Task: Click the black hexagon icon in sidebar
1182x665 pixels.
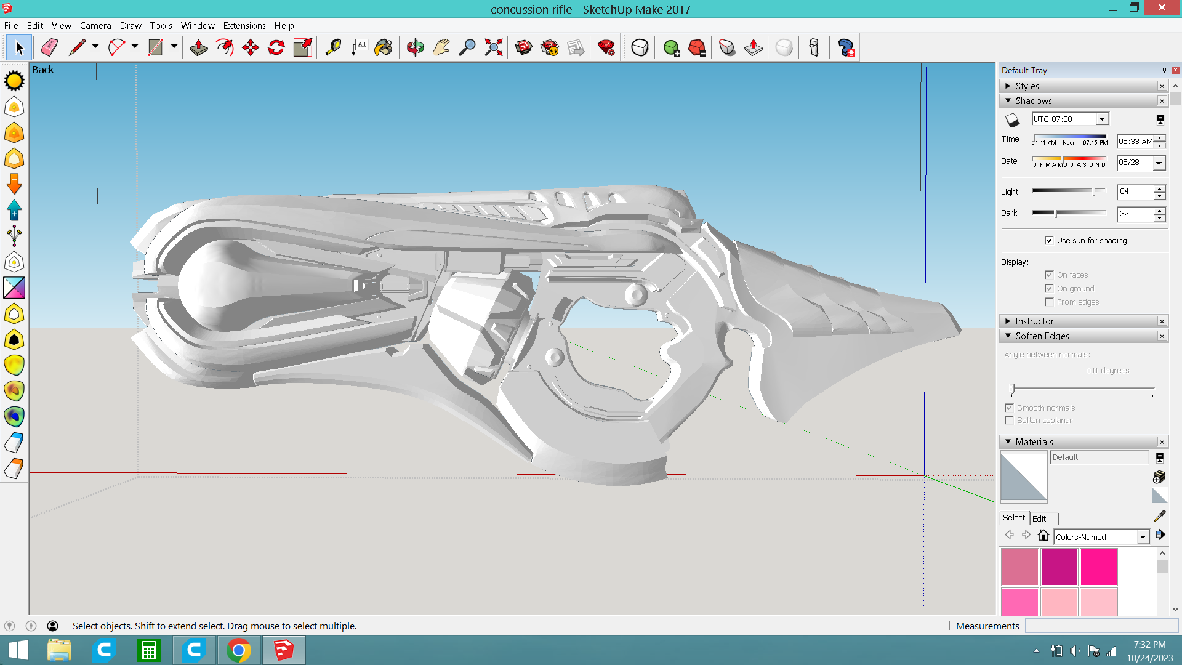Action: (14, 339)
